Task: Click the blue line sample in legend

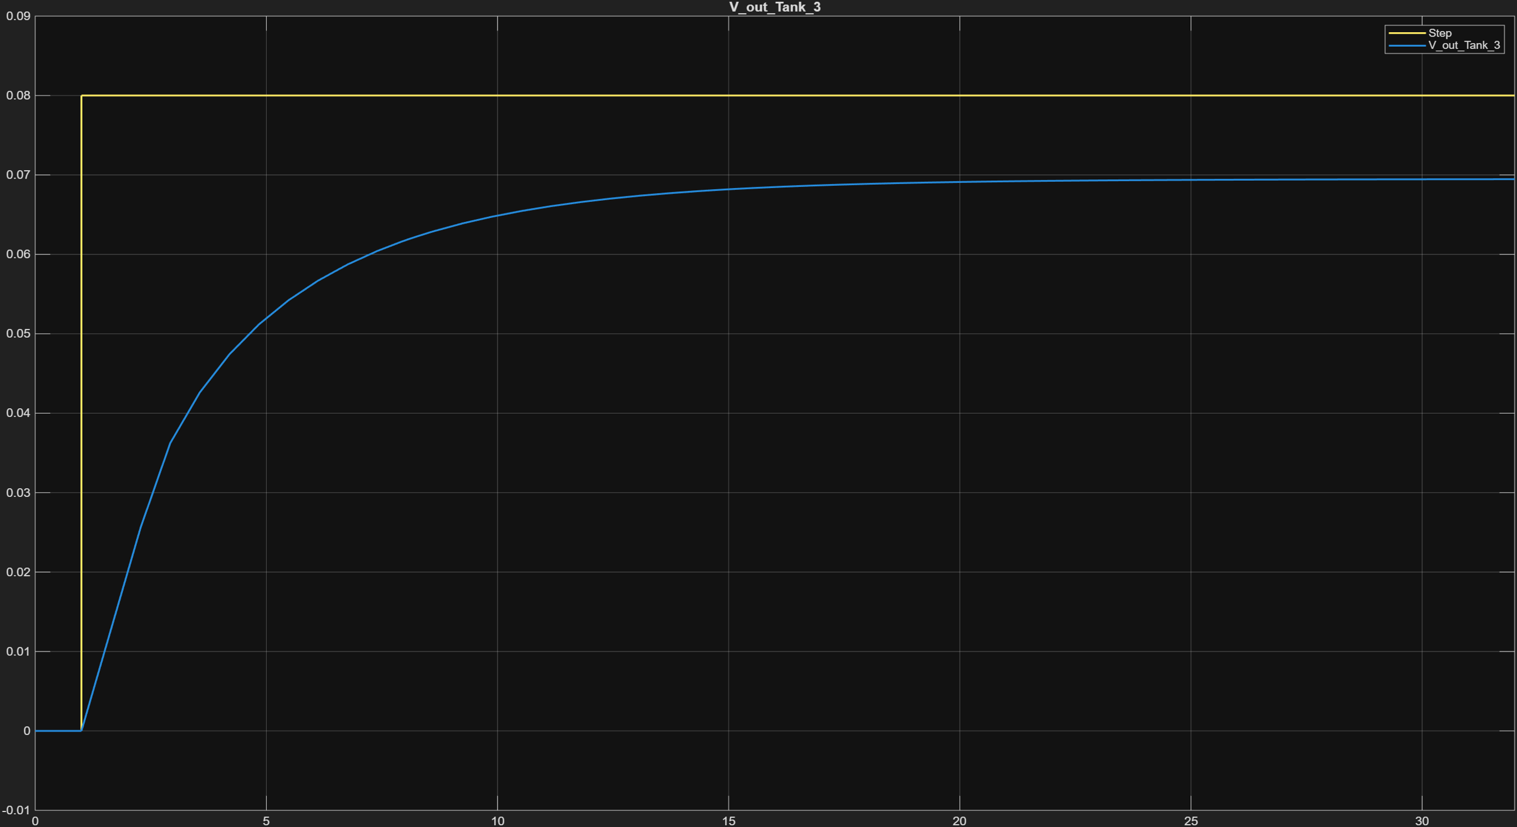Action: 1407,45
